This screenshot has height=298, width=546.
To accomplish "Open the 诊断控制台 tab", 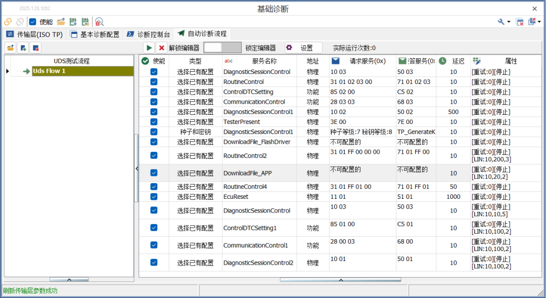I will (x=148, y=34).
